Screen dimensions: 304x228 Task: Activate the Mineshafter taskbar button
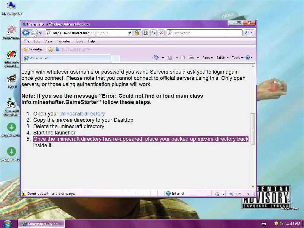pos(41,224)
